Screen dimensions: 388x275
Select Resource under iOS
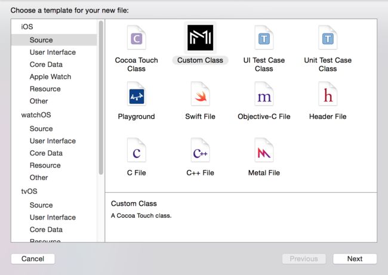[45, 89]
